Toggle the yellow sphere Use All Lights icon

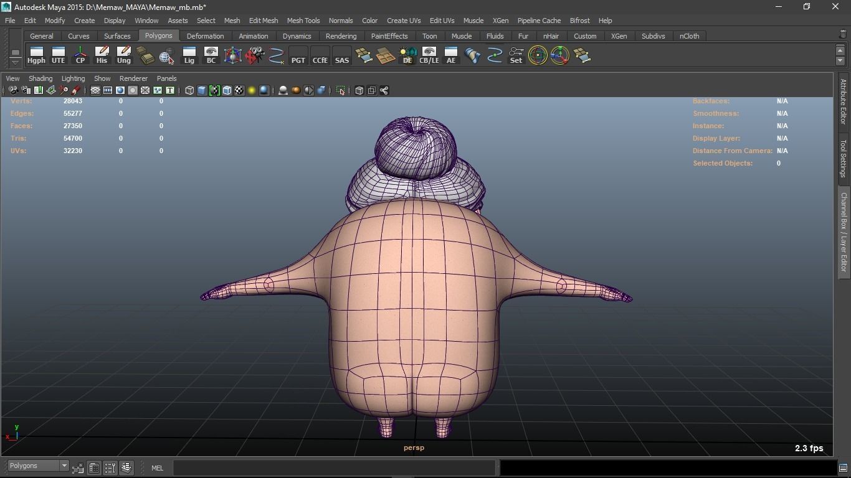coord(252,90)
